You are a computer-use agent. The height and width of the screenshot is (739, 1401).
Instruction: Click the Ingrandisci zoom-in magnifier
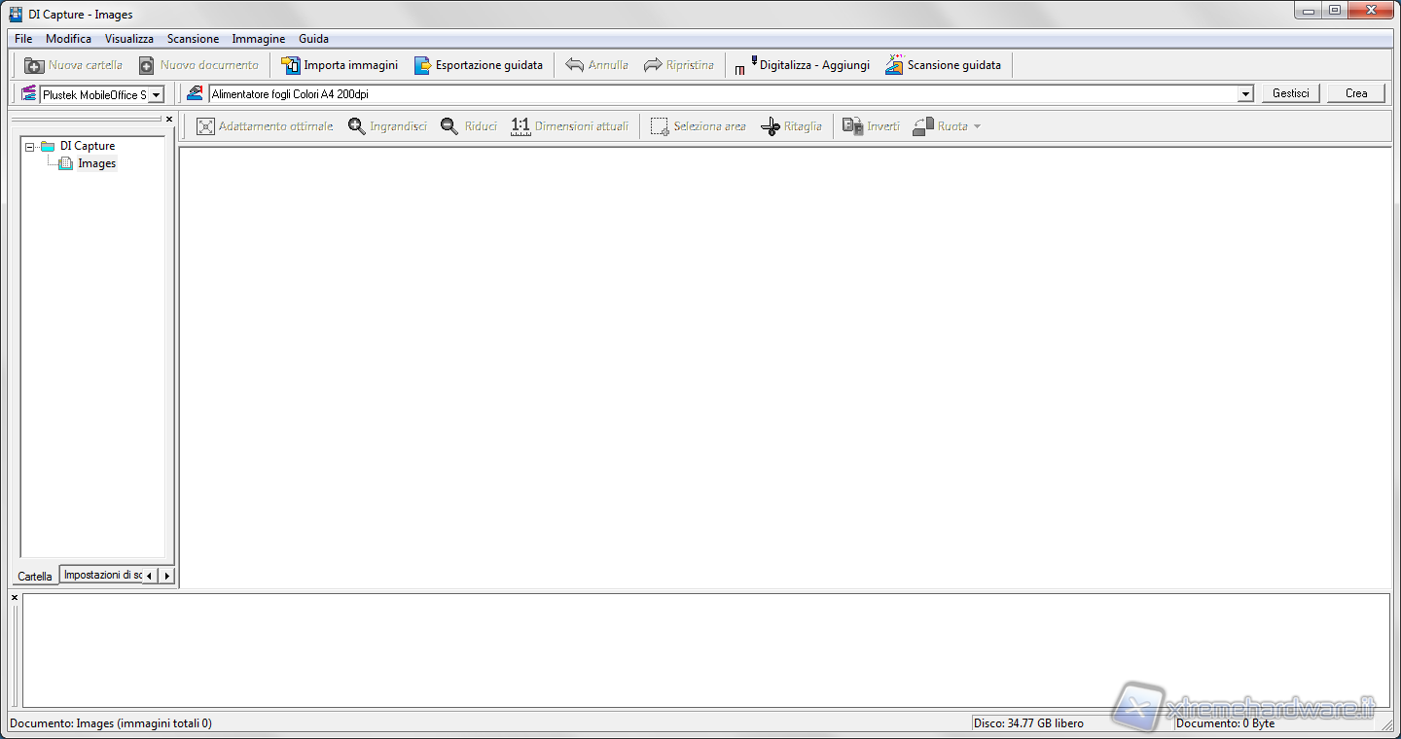[x=357, y=126]
